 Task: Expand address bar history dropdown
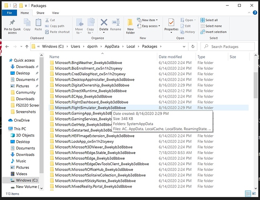coord(184,47)
